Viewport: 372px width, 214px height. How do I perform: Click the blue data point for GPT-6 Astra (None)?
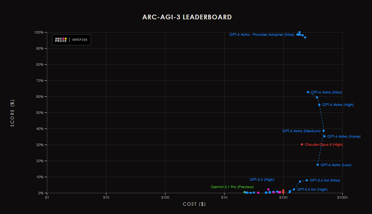[x=324, y=136]
